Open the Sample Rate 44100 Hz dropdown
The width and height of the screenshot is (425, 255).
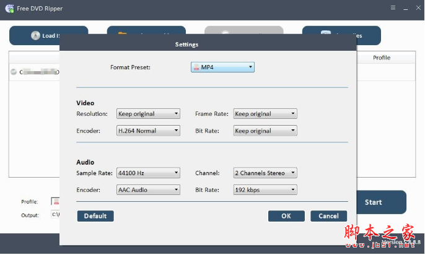tap(148, 173)
